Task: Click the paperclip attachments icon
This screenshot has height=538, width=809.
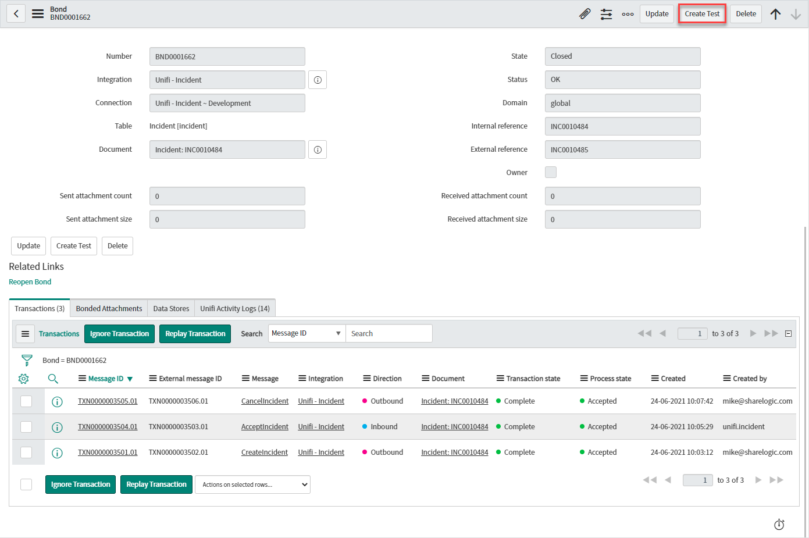Action: (x=585, y=14)
